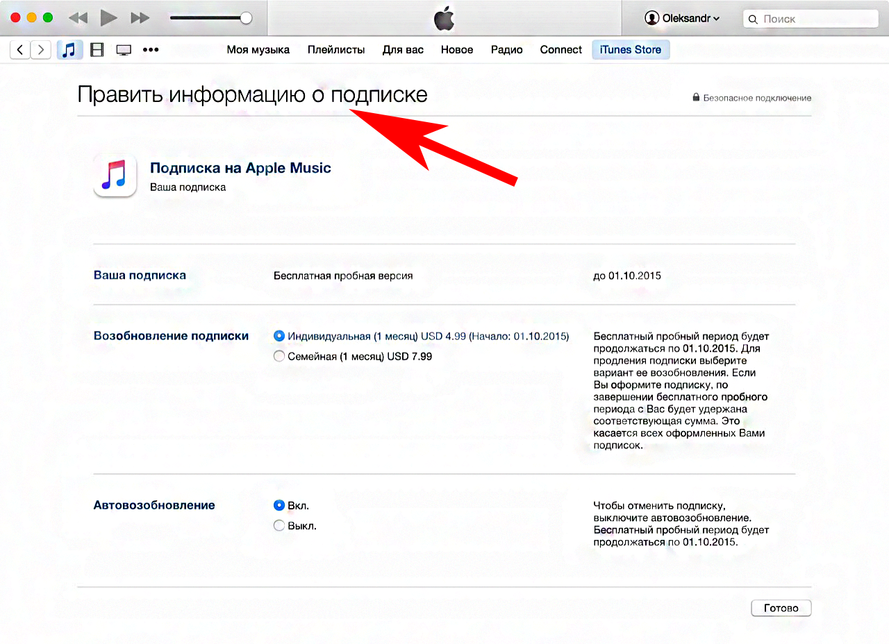Click the Apple Music app icon

115,176
